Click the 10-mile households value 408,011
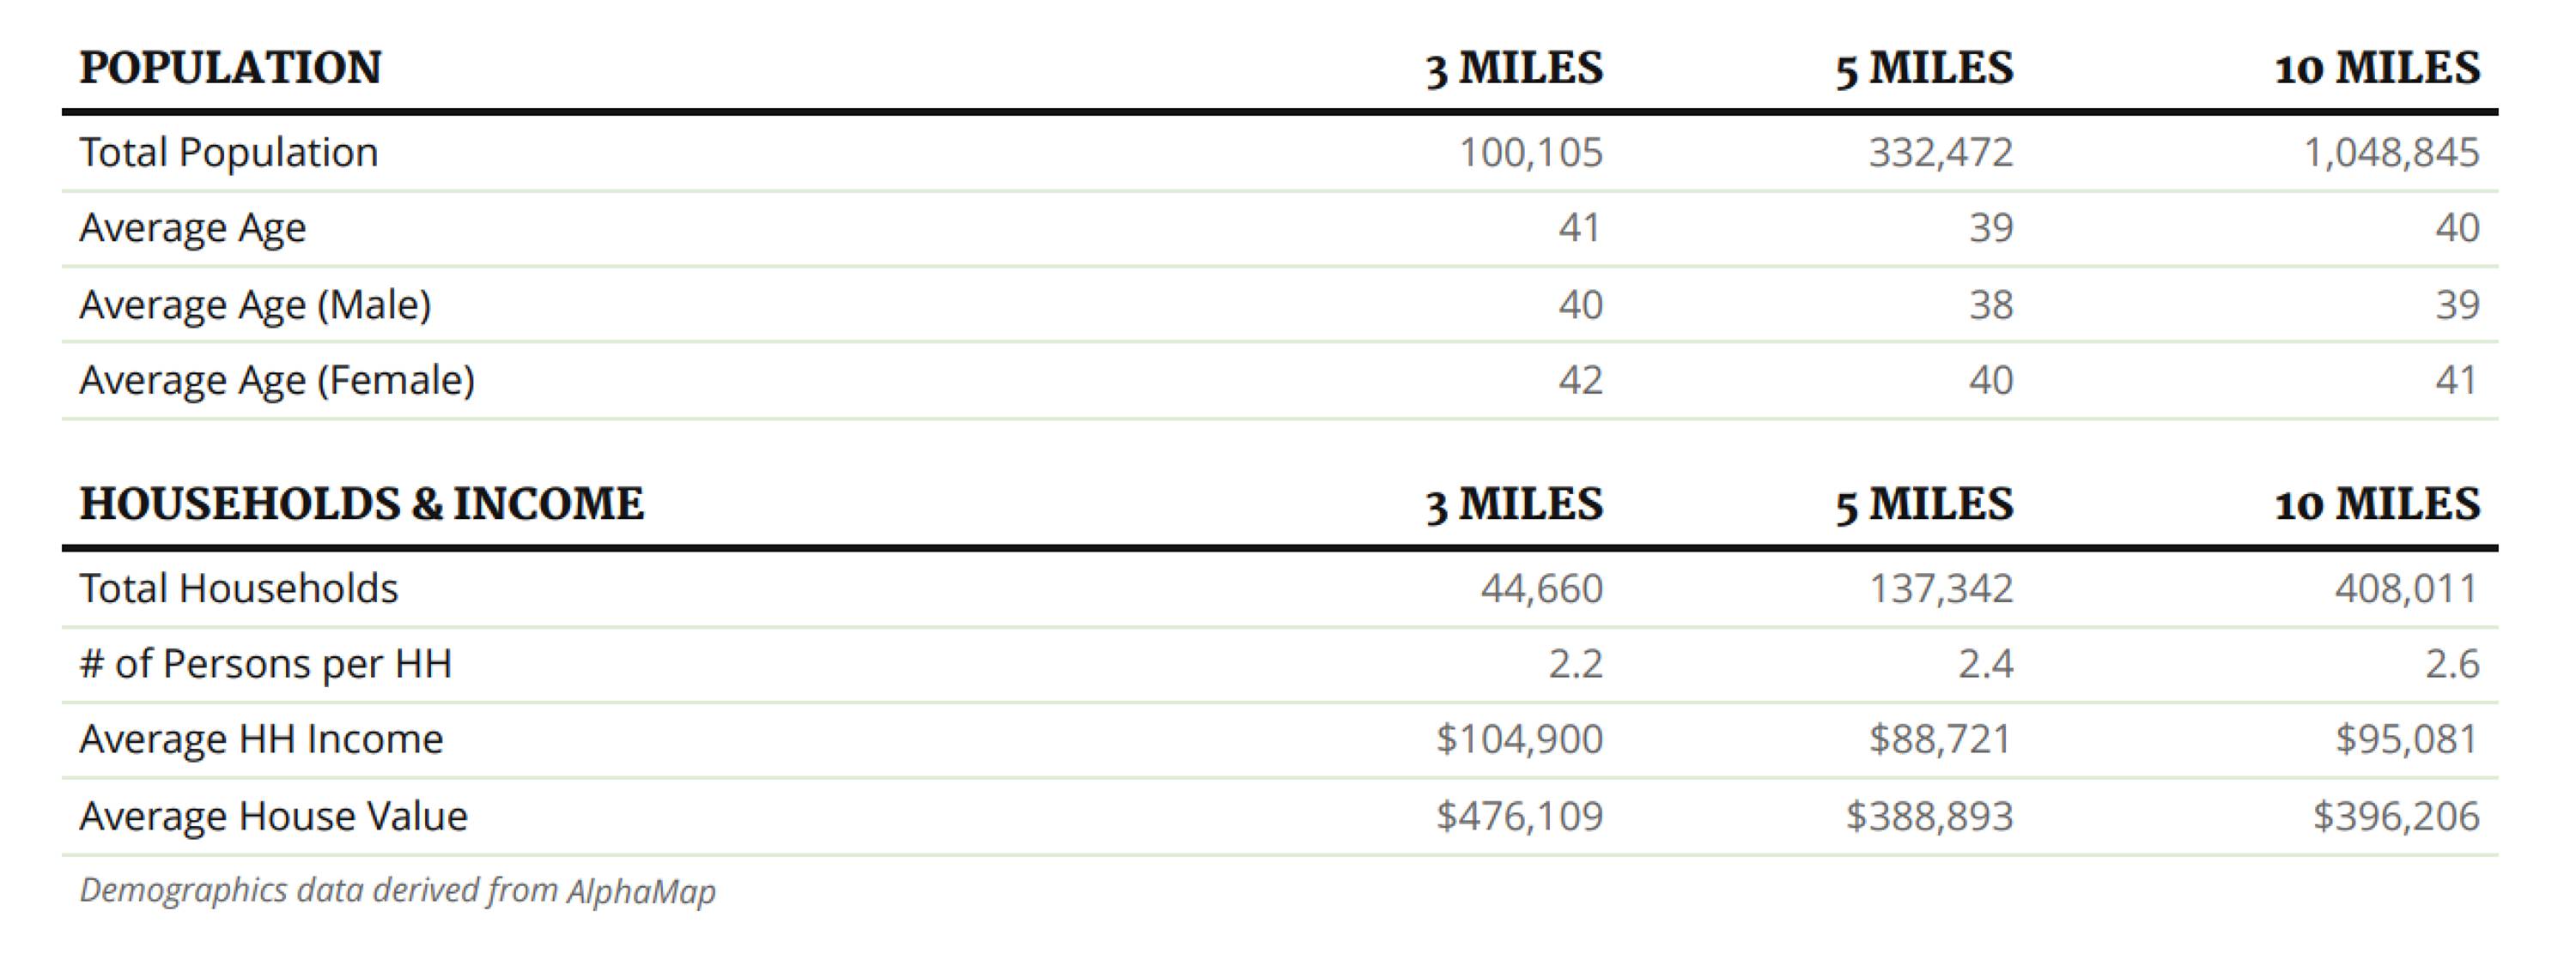Viewport: 2576px width, 965px height. (2406, 588)
